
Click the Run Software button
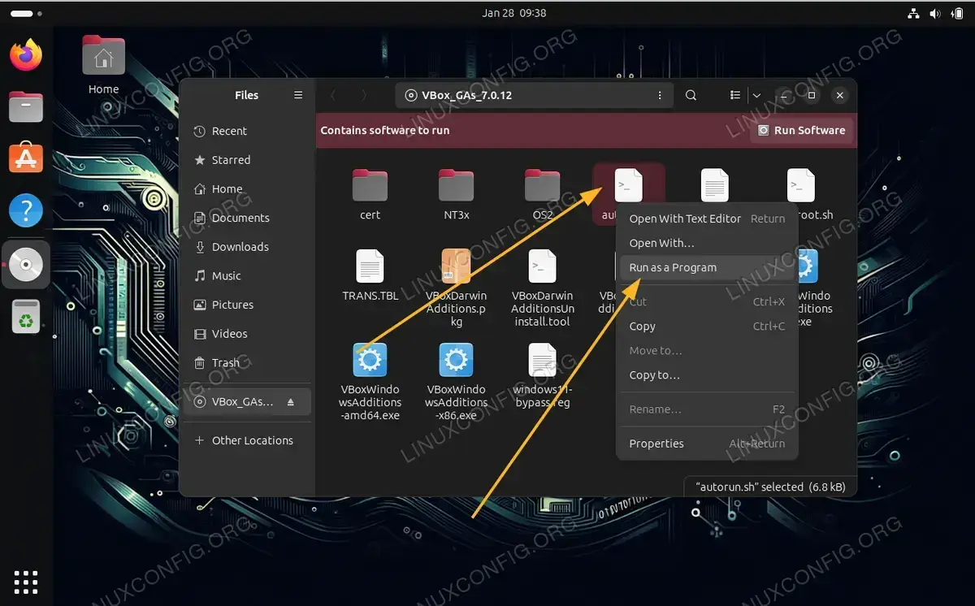(x=801, y=130)
